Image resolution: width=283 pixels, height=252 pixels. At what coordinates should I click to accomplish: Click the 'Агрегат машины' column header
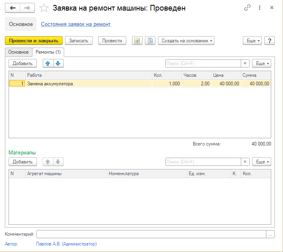point(66,174)
